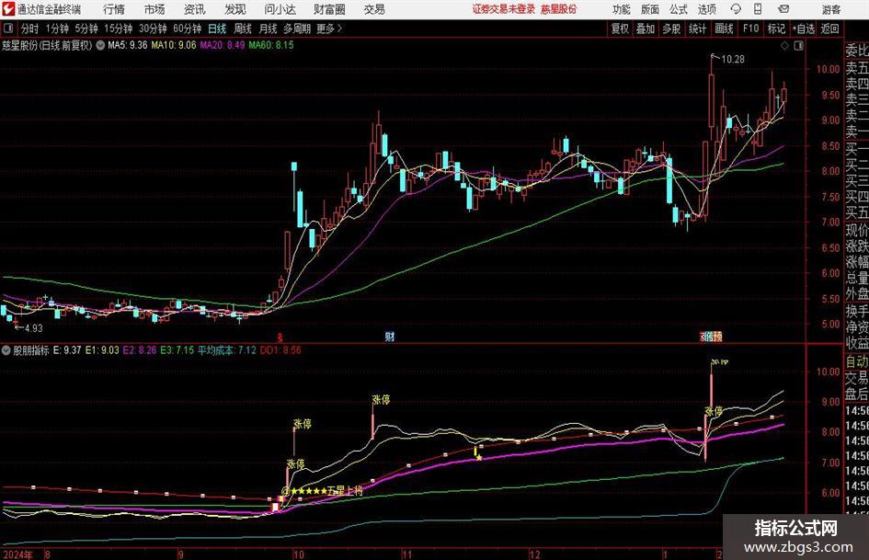Select the 60分钟 period
869x560 pixels.
pos(187,29)
